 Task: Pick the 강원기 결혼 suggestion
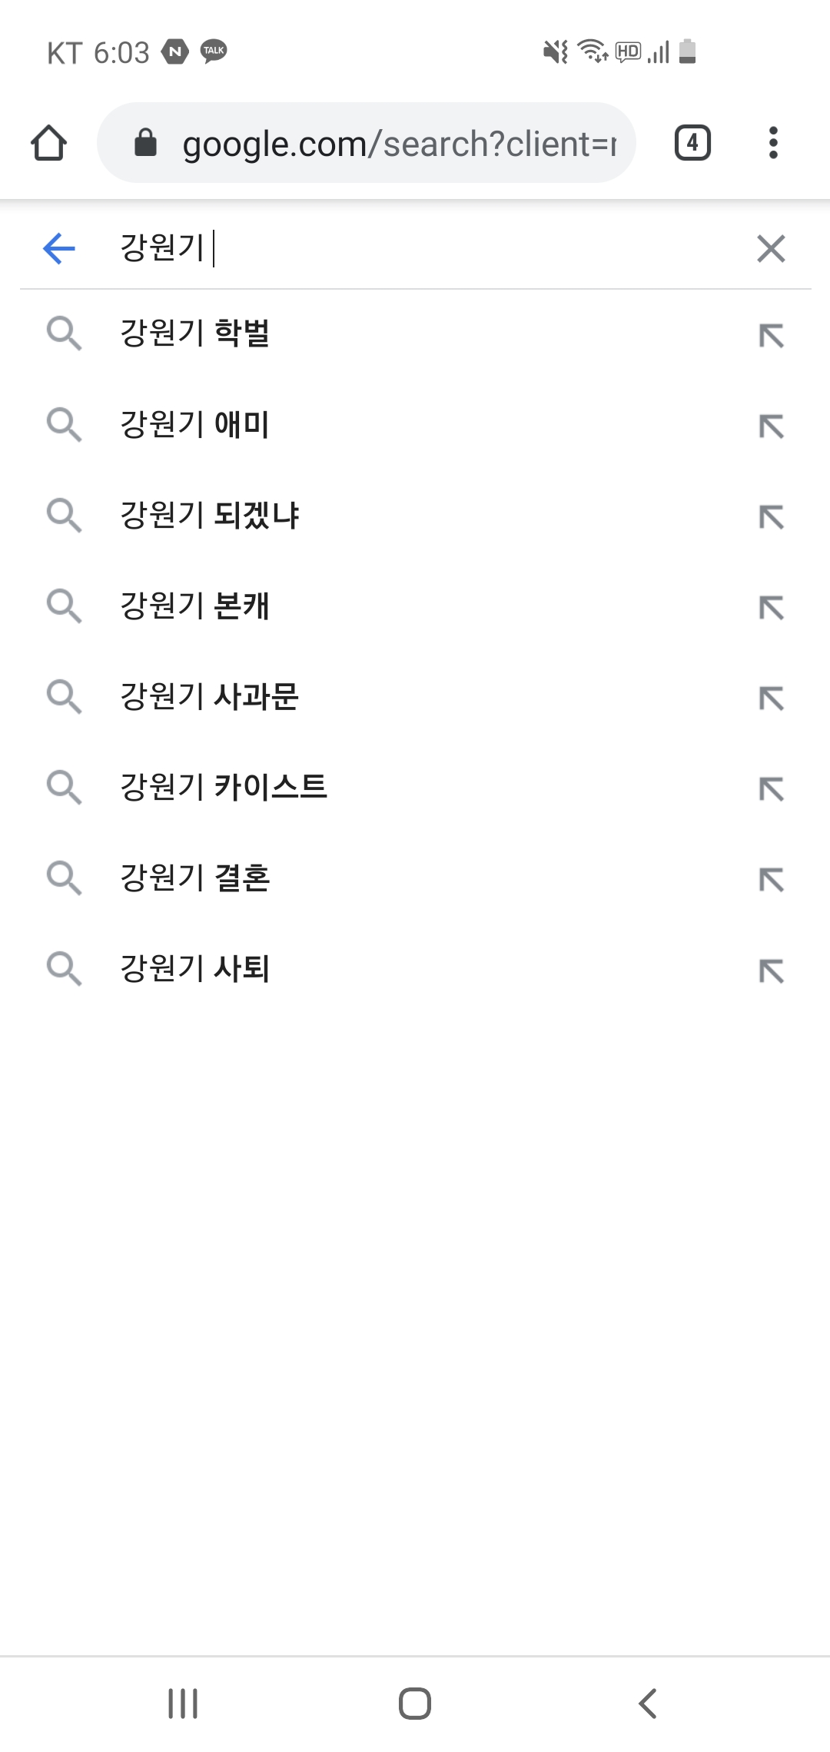click(195, 878)
